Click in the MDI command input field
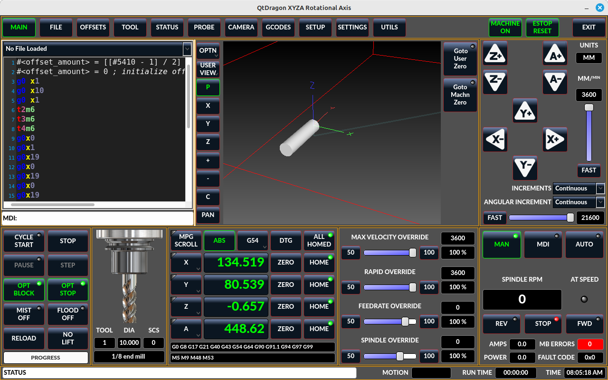This screenshot has height=380, width=608. pos(104,218)
